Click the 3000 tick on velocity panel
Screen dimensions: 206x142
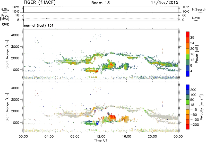[x=15, y=99]
